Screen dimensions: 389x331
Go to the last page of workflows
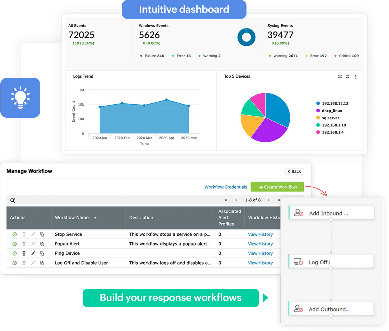(278, 200)
